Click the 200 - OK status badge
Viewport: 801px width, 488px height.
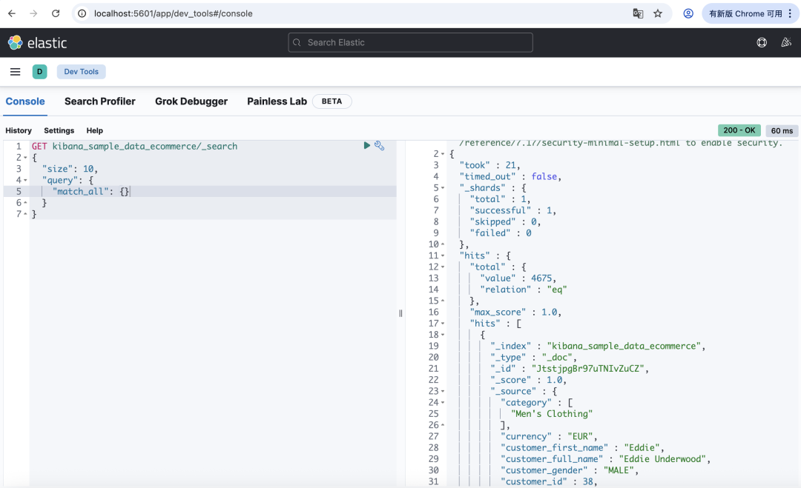(x=739, y=130)
